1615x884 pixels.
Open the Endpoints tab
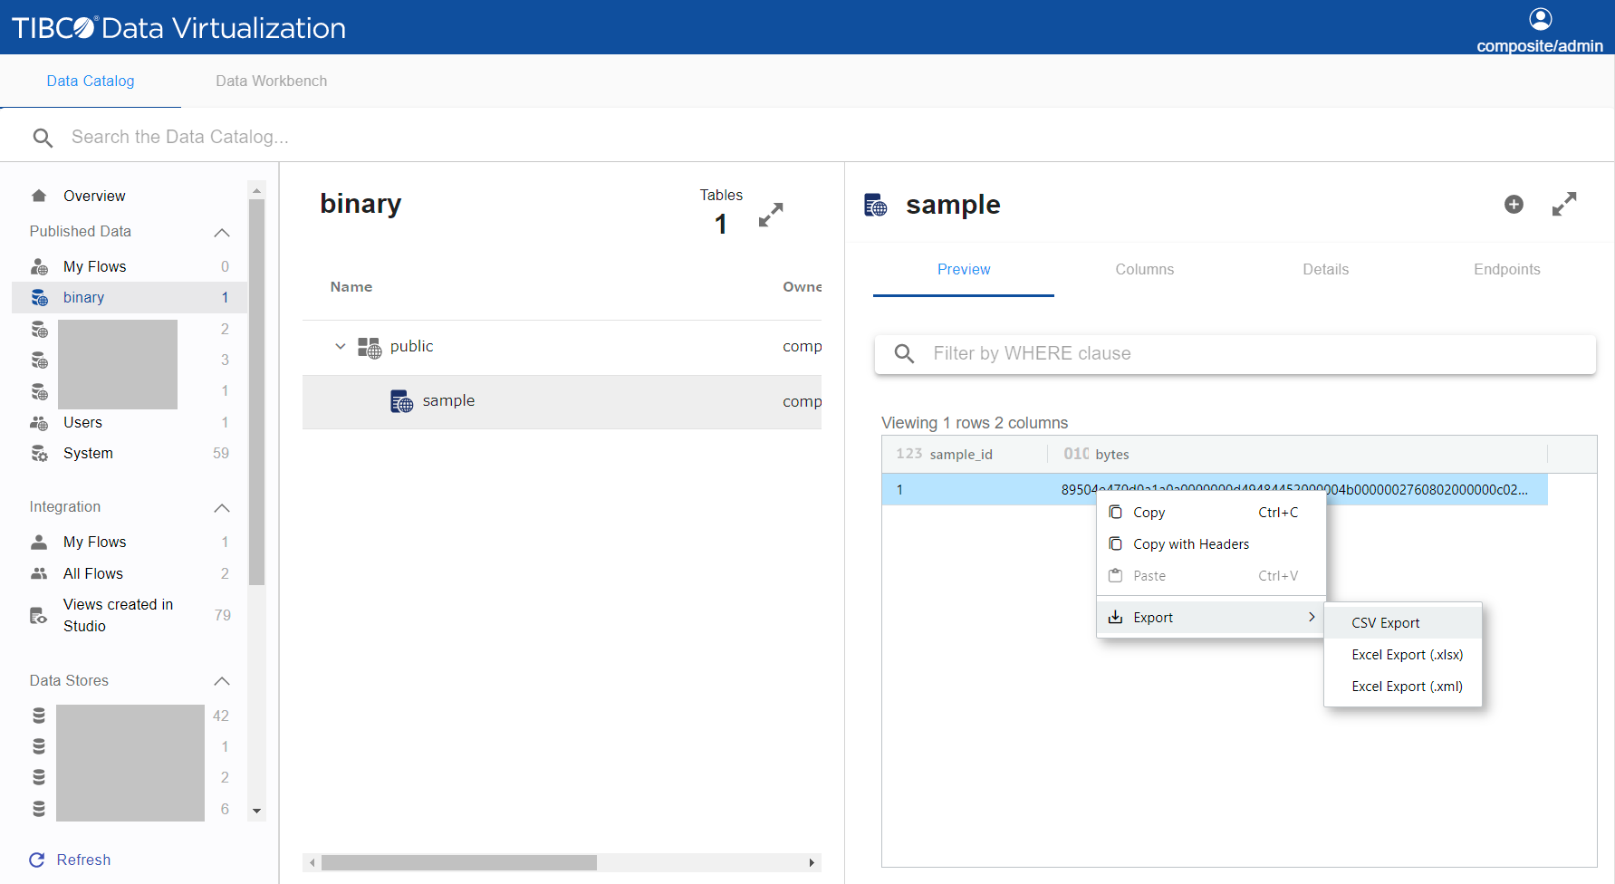click(x=1507, y=269)
